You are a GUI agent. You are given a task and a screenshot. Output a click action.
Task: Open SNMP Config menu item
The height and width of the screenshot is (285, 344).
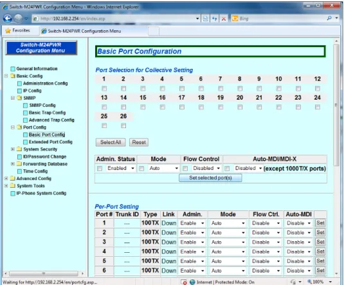coord(42,106)
